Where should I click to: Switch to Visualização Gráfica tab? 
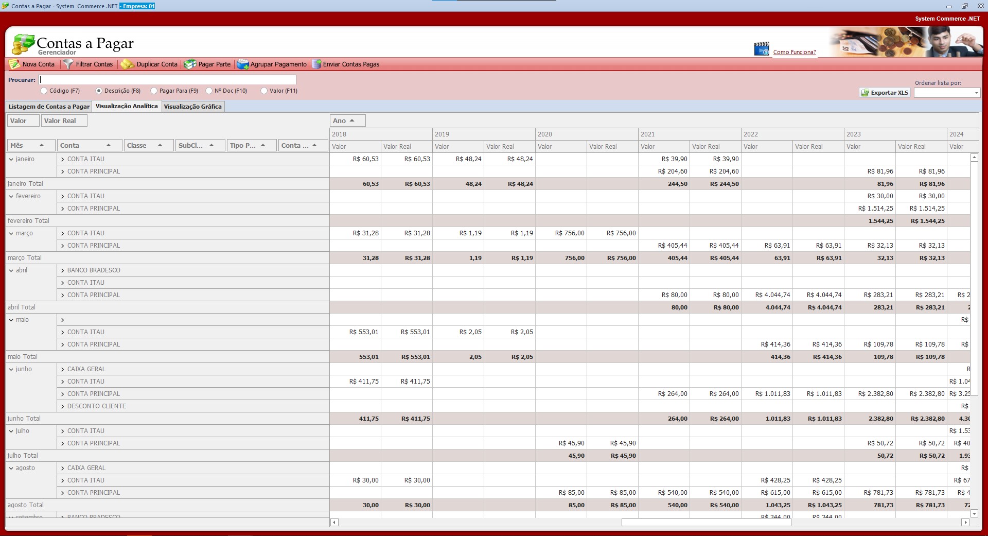tap(192, 107)
